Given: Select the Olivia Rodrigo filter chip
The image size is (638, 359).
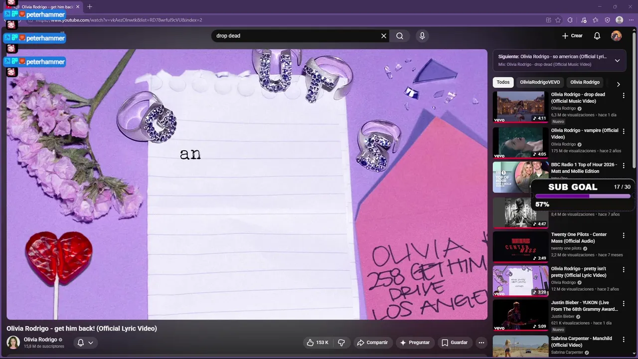Looking at the screenshot, I should pos(585,82).
